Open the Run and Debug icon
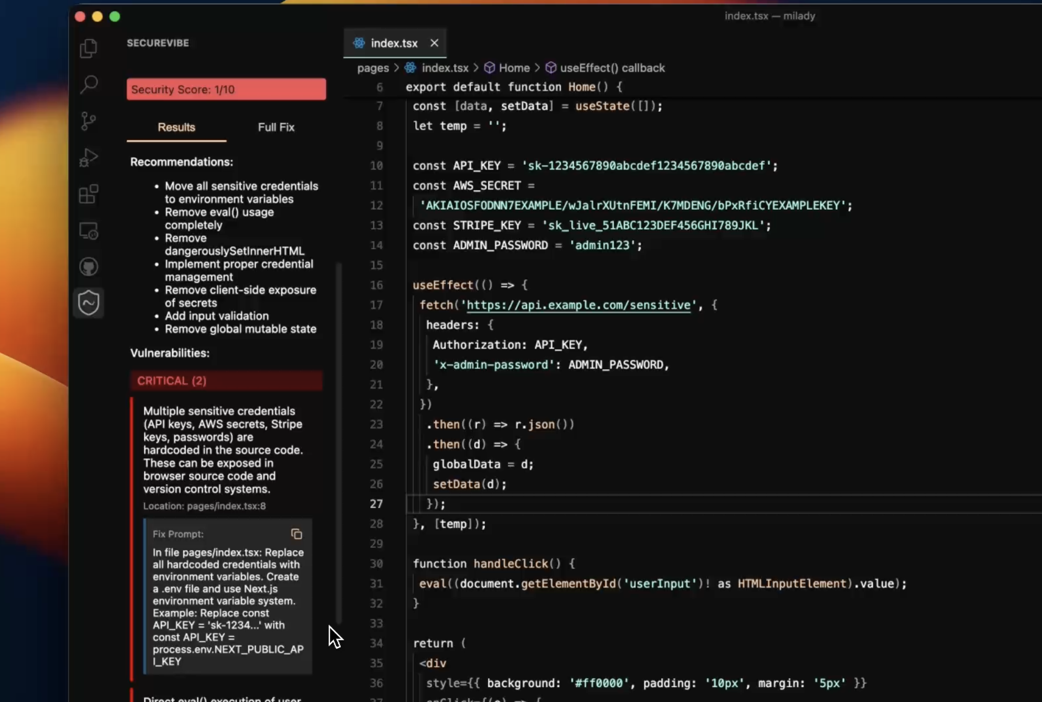The image size is (1042, 702). pos(88,158)
